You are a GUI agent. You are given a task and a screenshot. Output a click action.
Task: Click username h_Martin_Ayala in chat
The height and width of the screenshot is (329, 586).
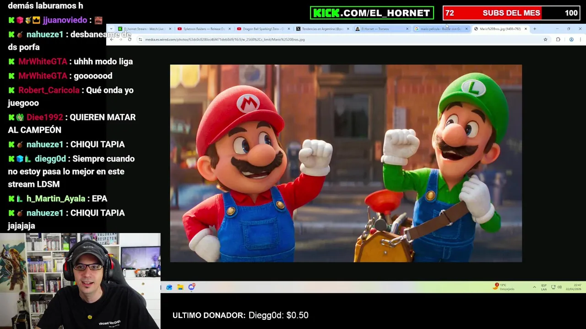(56, 199)
